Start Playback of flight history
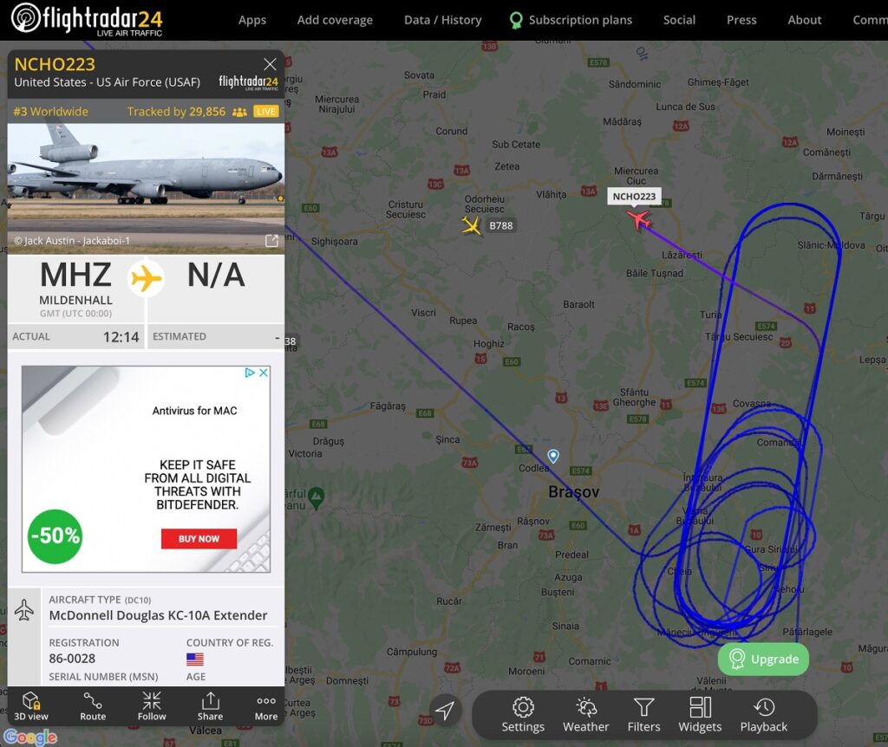The width and height of the screenshot is (888, 747). point(763,715)
